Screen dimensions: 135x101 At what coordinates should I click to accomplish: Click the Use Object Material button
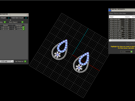(131, 43)
